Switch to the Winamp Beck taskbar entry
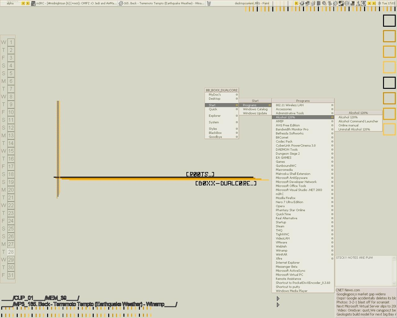The width and height of the screenshot is (397, 318). tap(162, 3)
